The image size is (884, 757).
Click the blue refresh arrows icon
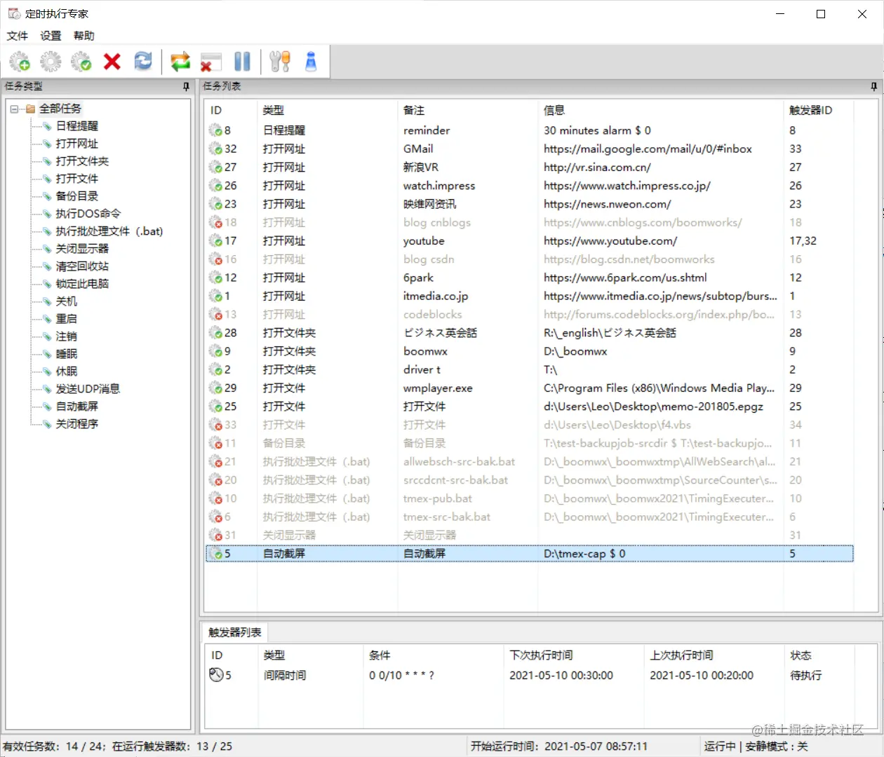[x=143, y=62]
